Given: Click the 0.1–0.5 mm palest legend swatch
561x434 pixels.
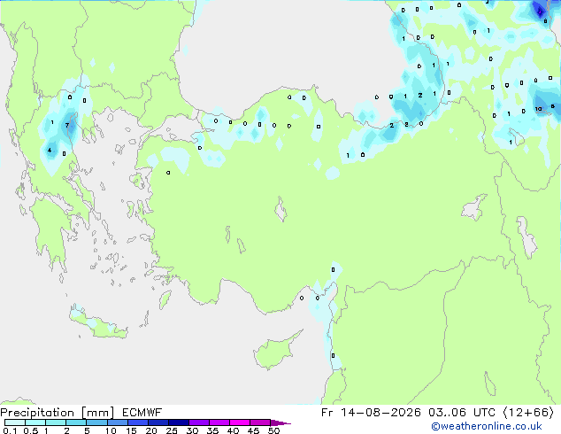Looking at the screenshot, I should point(15,422).
